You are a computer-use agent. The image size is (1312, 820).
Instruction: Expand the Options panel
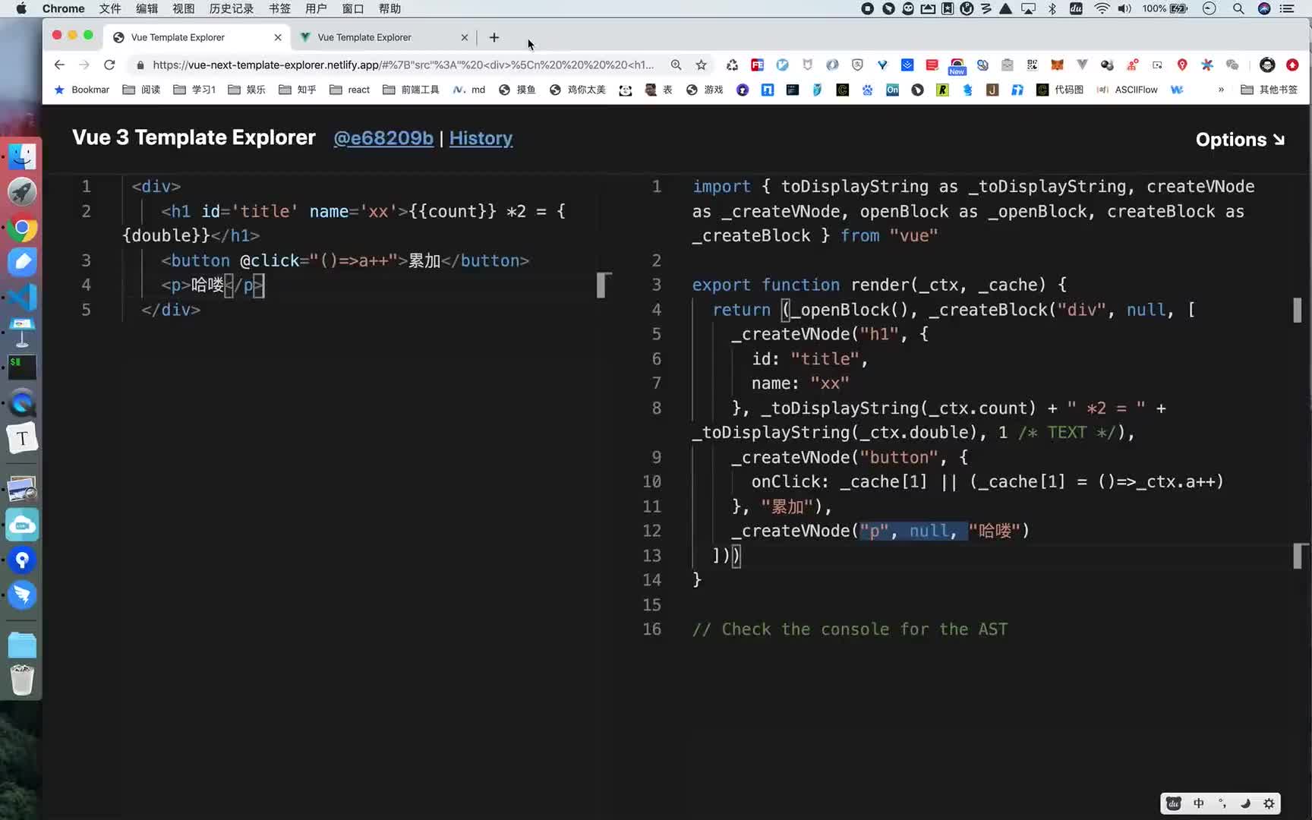[x=1240, y=140]
